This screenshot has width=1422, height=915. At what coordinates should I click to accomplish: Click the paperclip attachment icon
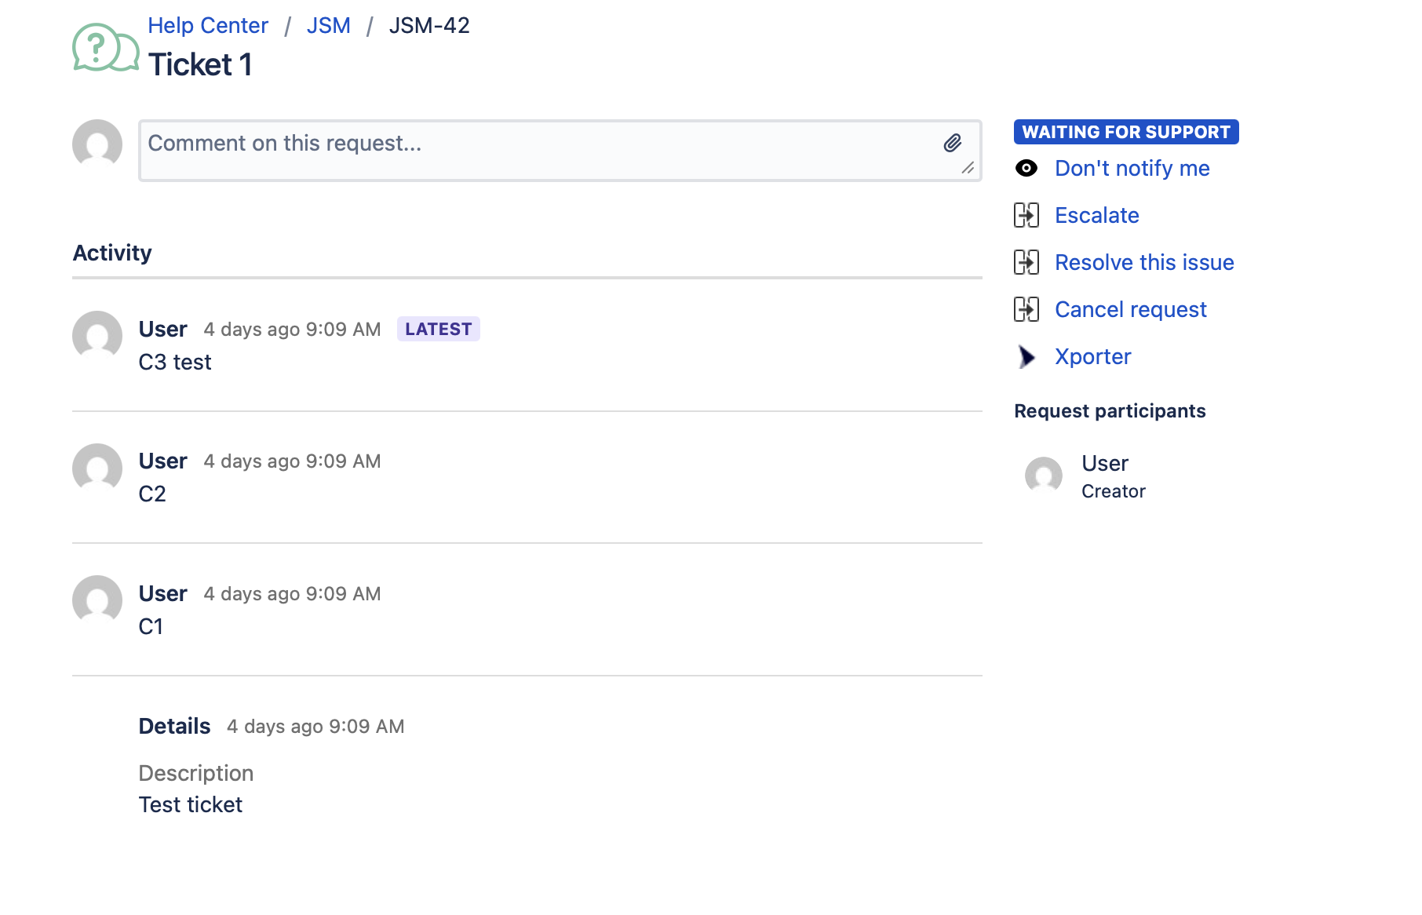(952, 143)
